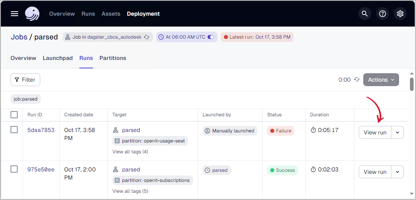Switch to the Partitions tab

pos(113,58)
